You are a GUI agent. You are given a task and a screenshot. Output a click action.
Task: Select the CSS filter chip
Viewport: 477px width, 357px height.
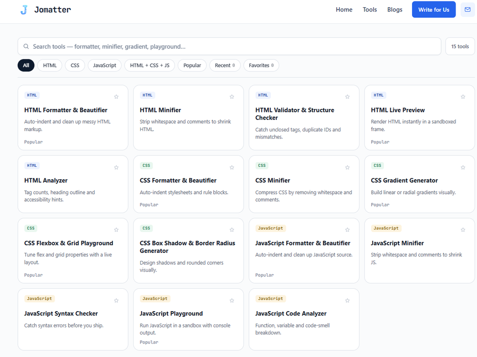click(x=75, y=65)
